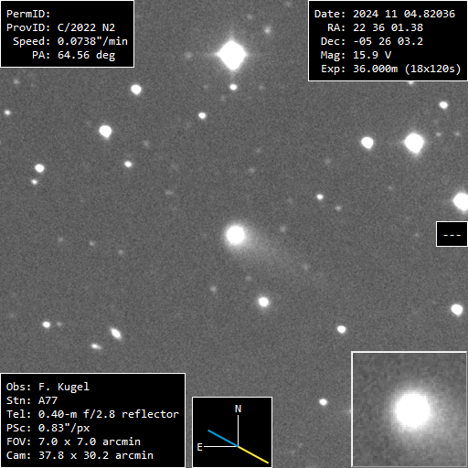Click the elongated galaxy at lower left

116,333
